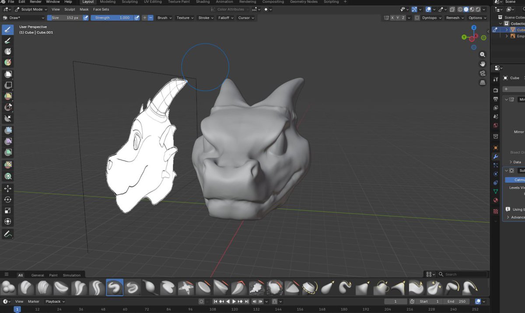Enable the Dyntopo checkbox
525x313 pixels.
click(417, 18)
